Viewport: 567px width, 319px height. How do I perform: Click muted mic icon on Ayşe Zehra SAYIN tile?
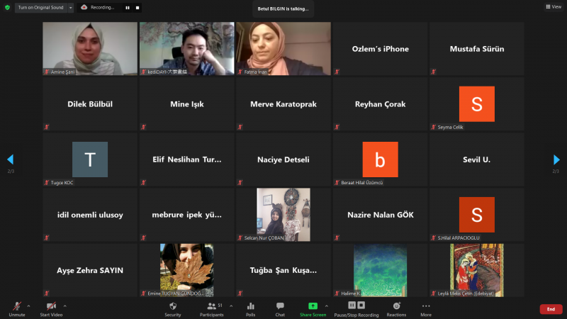pos(47,293)
